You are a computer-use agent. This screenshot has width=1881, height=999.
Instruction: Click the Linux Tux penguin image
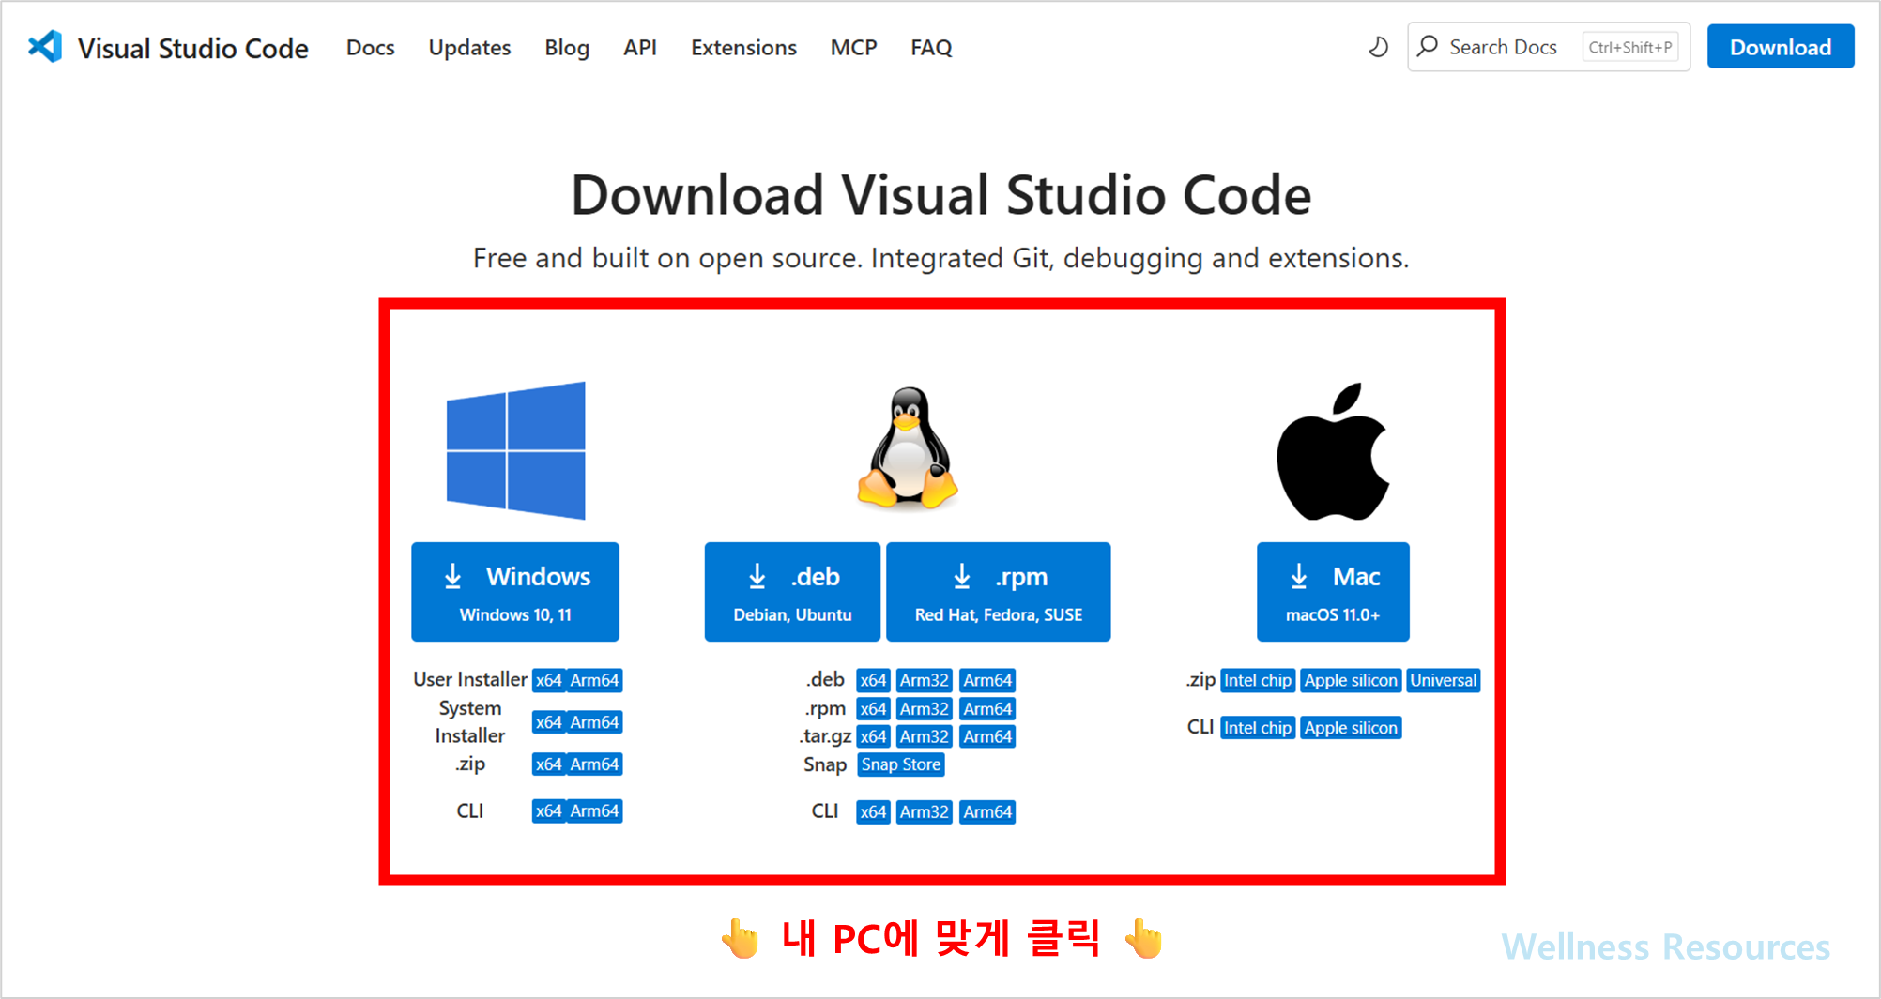tap(908, 448)
